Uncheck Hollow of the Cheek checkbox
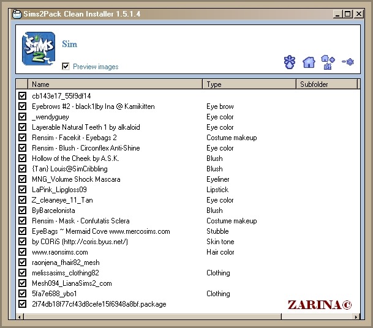Image resolution: width=373 pixels, height=328 pixels. pos(23,158)
